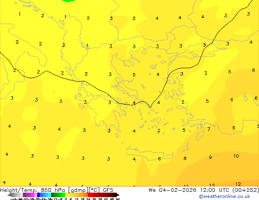Viewport: 259px width, 200px height.
Task: Click the temperature value '7' on the map
Action: tap(209, 129)
